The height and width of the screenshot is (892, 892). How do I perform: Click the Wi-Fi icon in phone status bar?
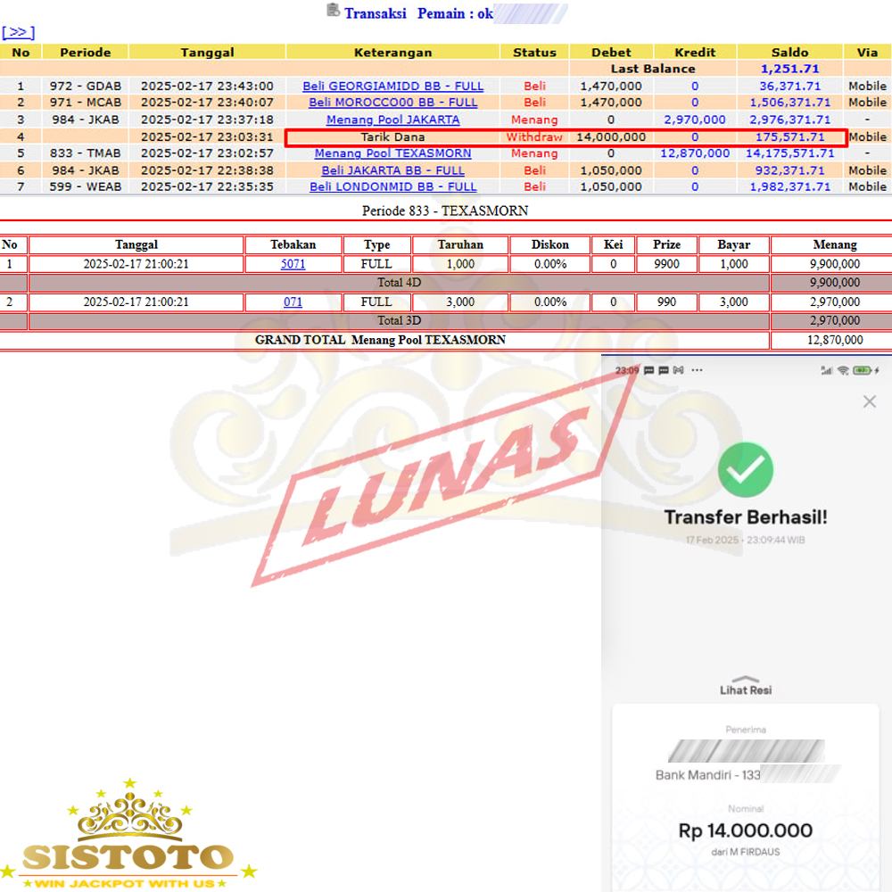[x=842, y=370]
